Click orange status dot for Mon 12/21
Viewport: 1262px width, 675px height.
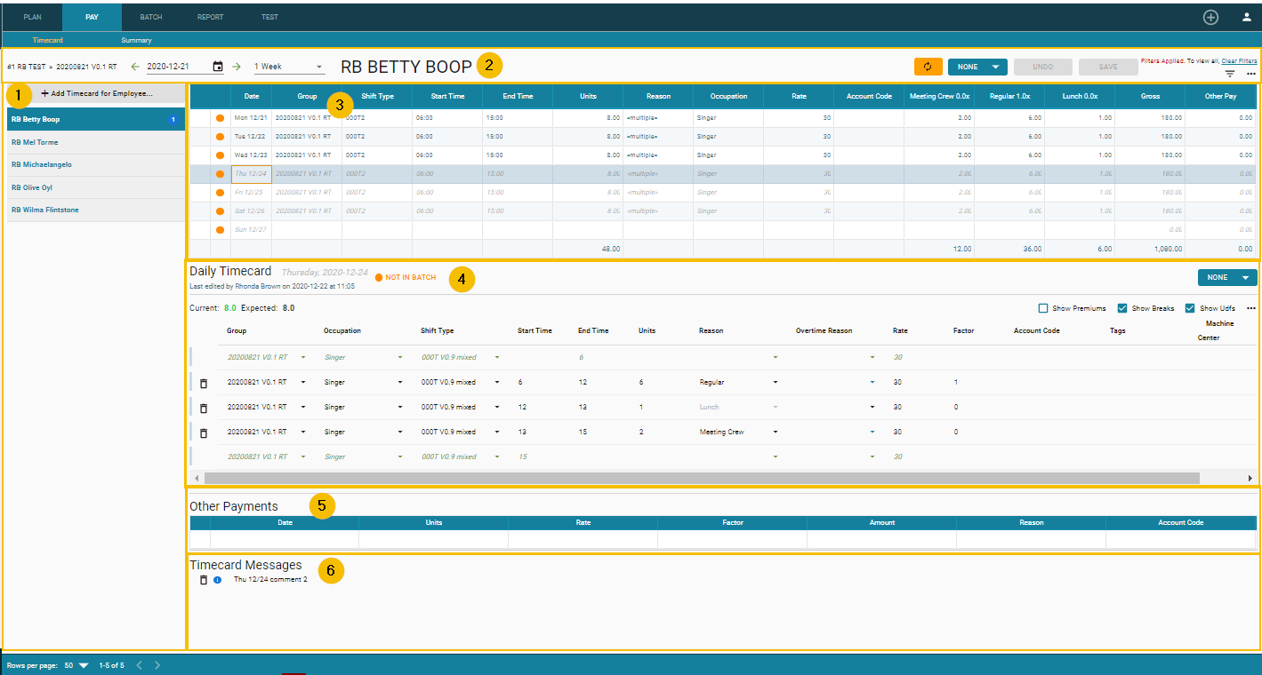(x=220, y=117)
